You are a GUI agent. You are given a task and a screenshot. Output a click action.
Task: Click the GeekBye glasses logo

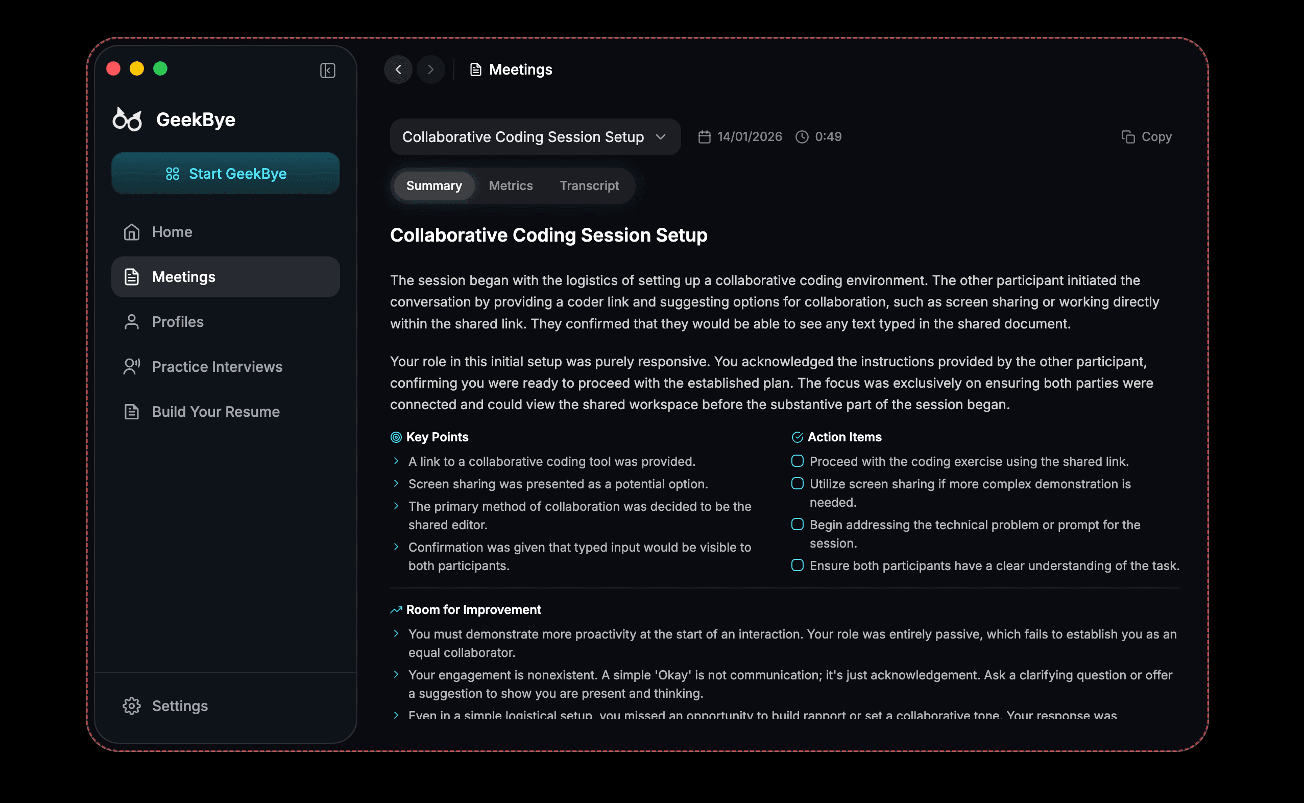click(x=127, y=120)
